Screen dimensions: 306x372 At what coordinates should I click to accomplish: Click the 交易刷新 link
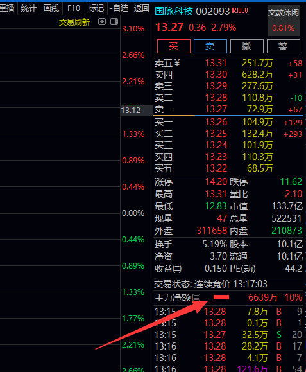click(x=74, y=22)
